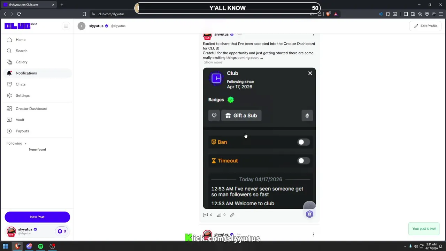Viewport: 446px width, 251px height.
Task: Reload the page
Action: click(19, 14)
